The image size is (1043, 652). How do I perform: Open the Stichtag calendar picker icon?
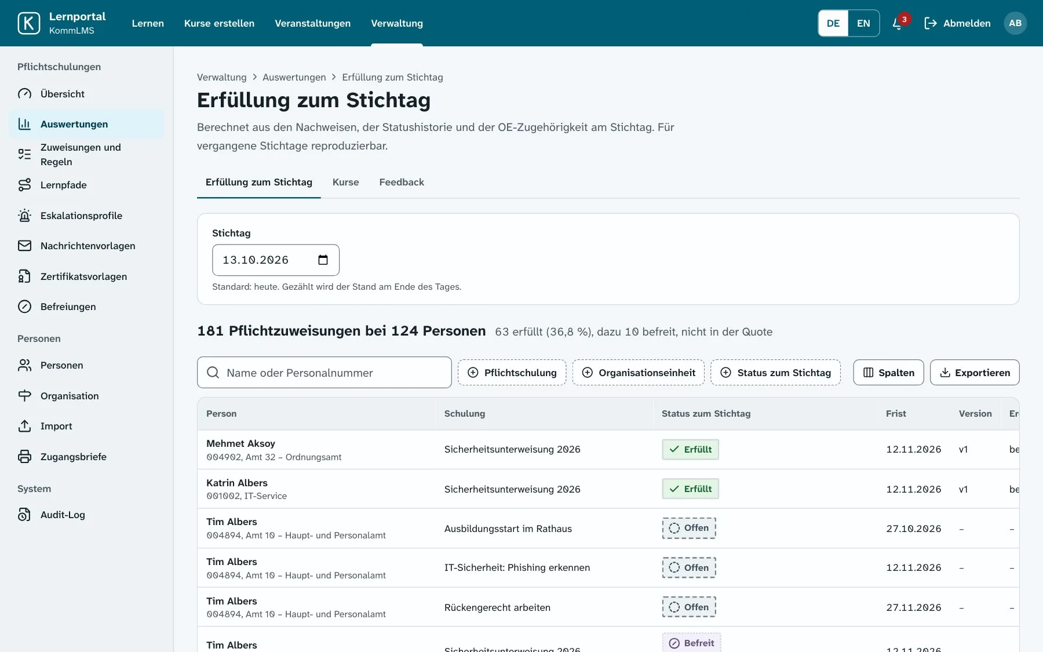click(323, 260)
